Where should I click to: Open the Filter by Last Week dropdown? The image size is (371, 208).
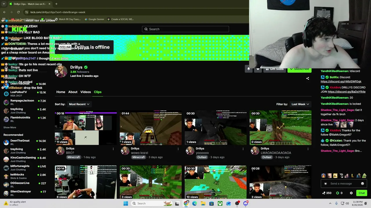(300, 104)
